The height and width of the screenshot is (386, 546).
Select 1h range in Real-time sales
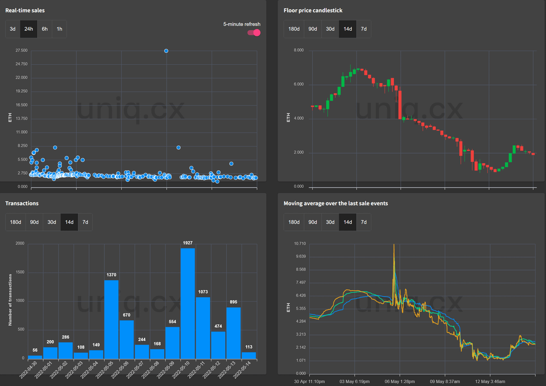tap(59, 29)
